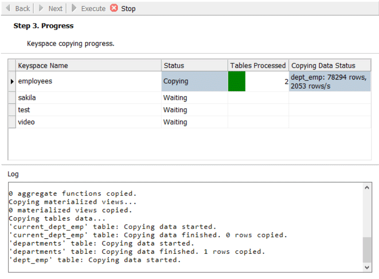Select the test keyspace row
This screenshot has width=379, height=279.
(x=89, y=110)
